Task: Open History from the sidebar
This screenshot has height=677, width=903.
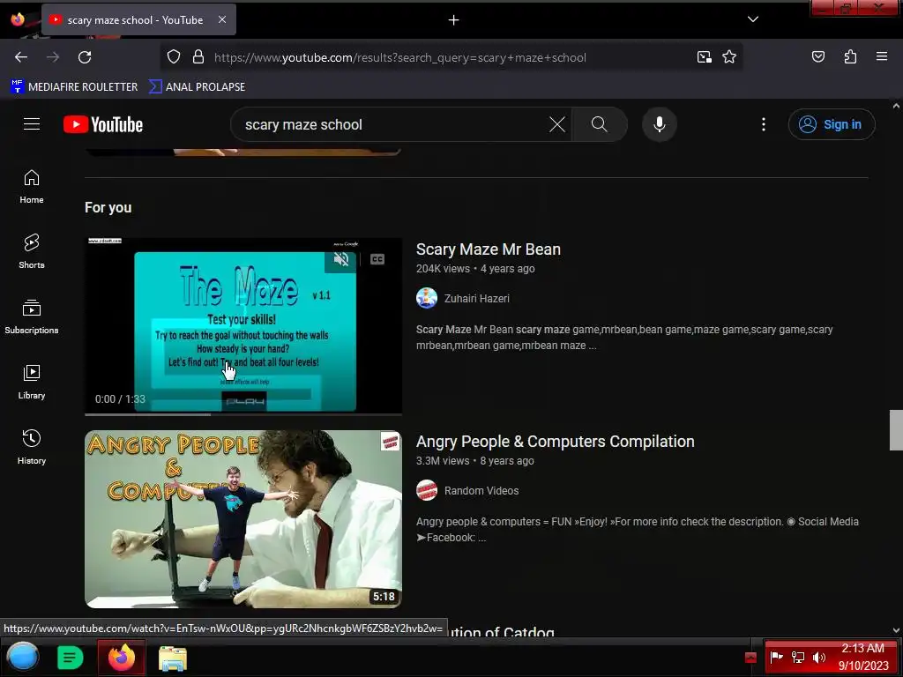Action: point(32,447)
